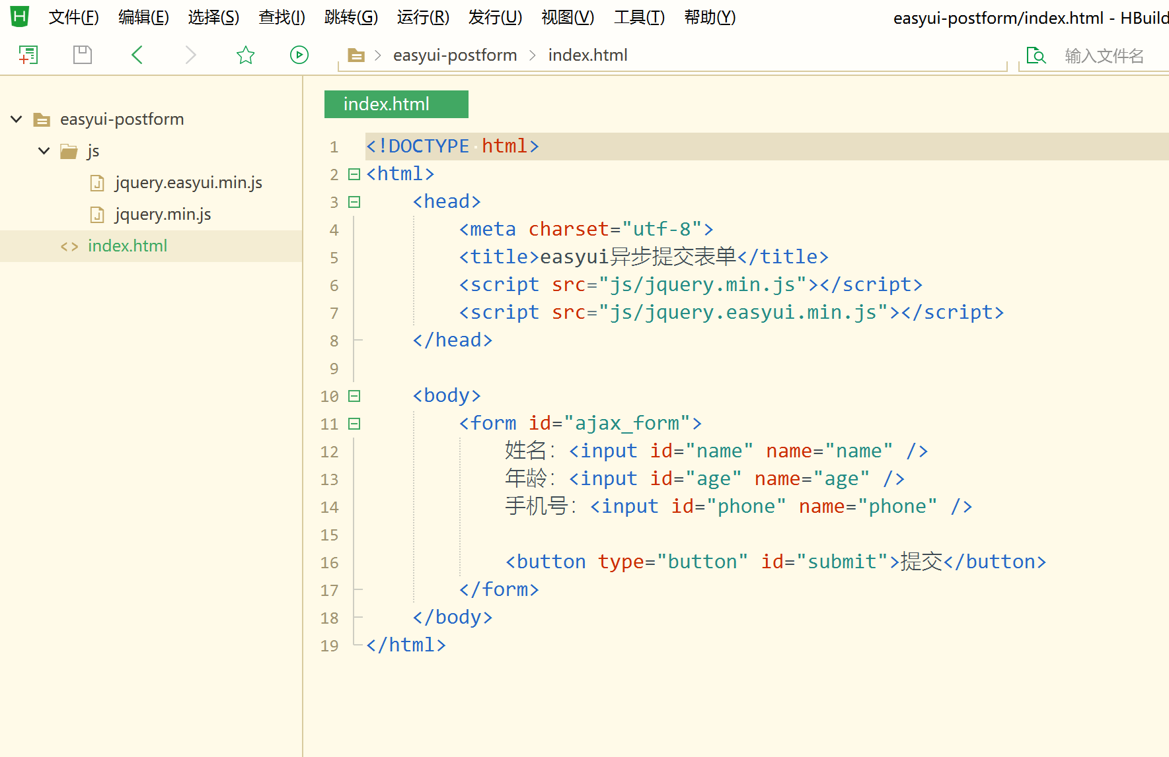Click the meta charset="utf-8" line
The width and height of the screenshot is (1169, 757).
point(586,230)
